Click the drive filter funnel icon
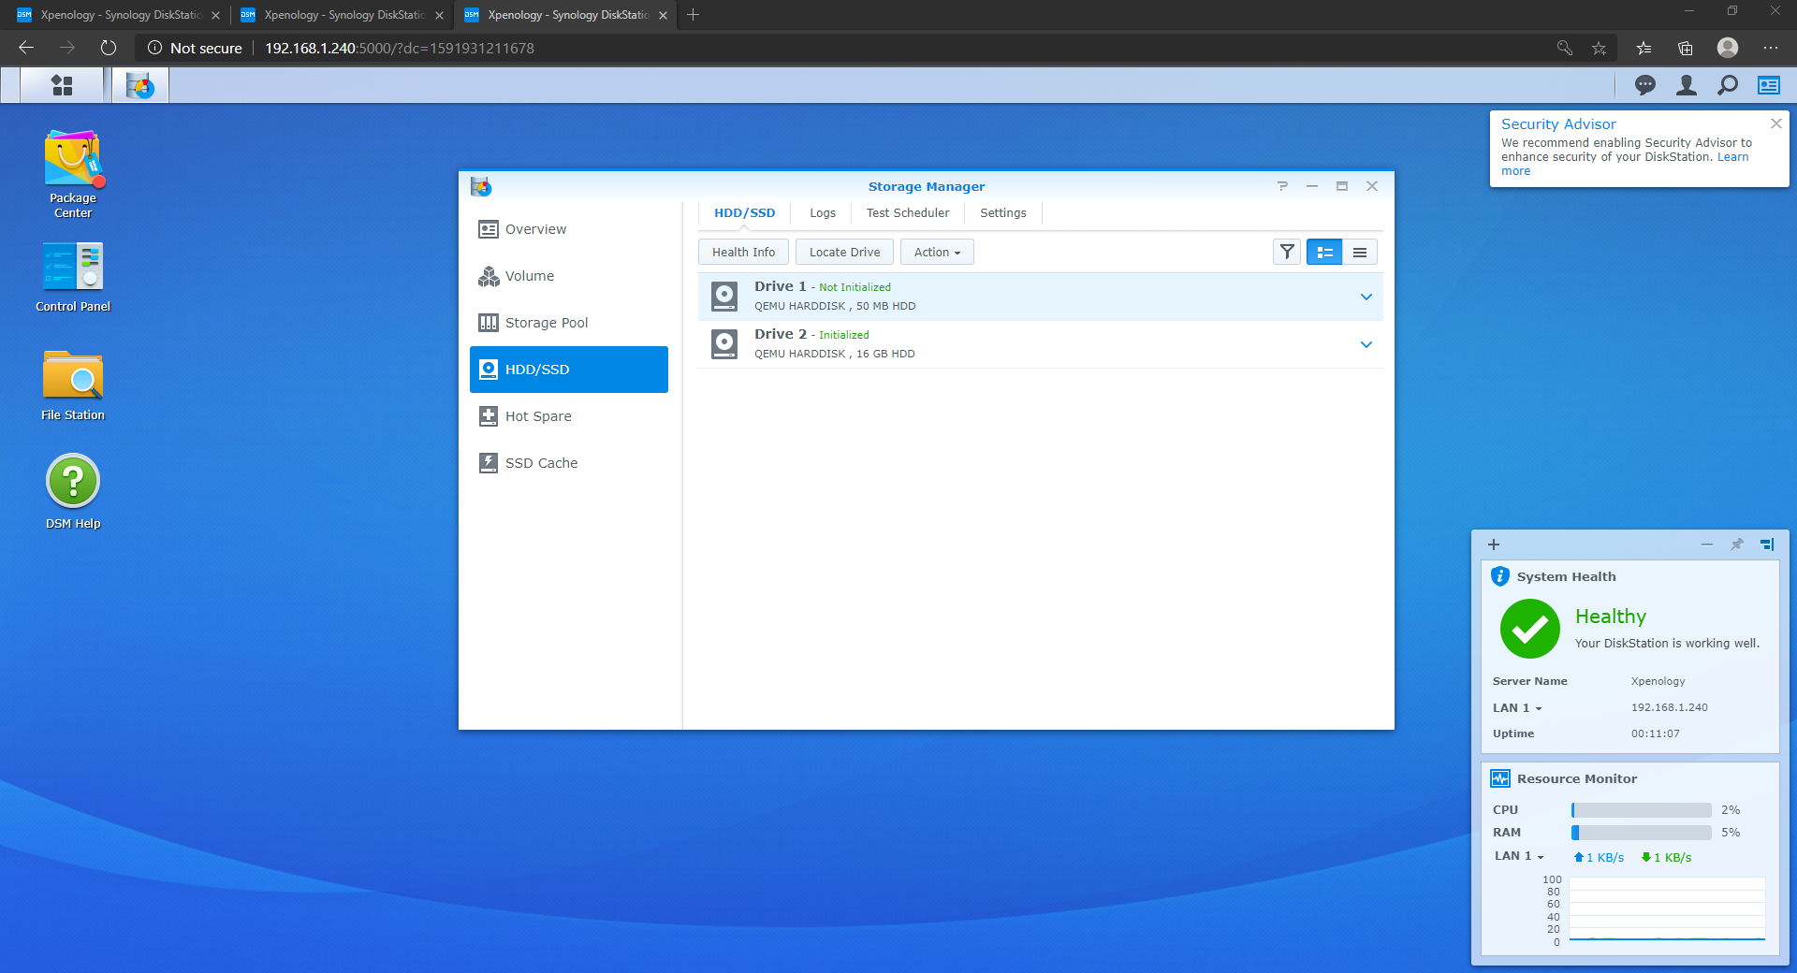This screenshot has width=1797, height=973. click(x=1287, y=252)
